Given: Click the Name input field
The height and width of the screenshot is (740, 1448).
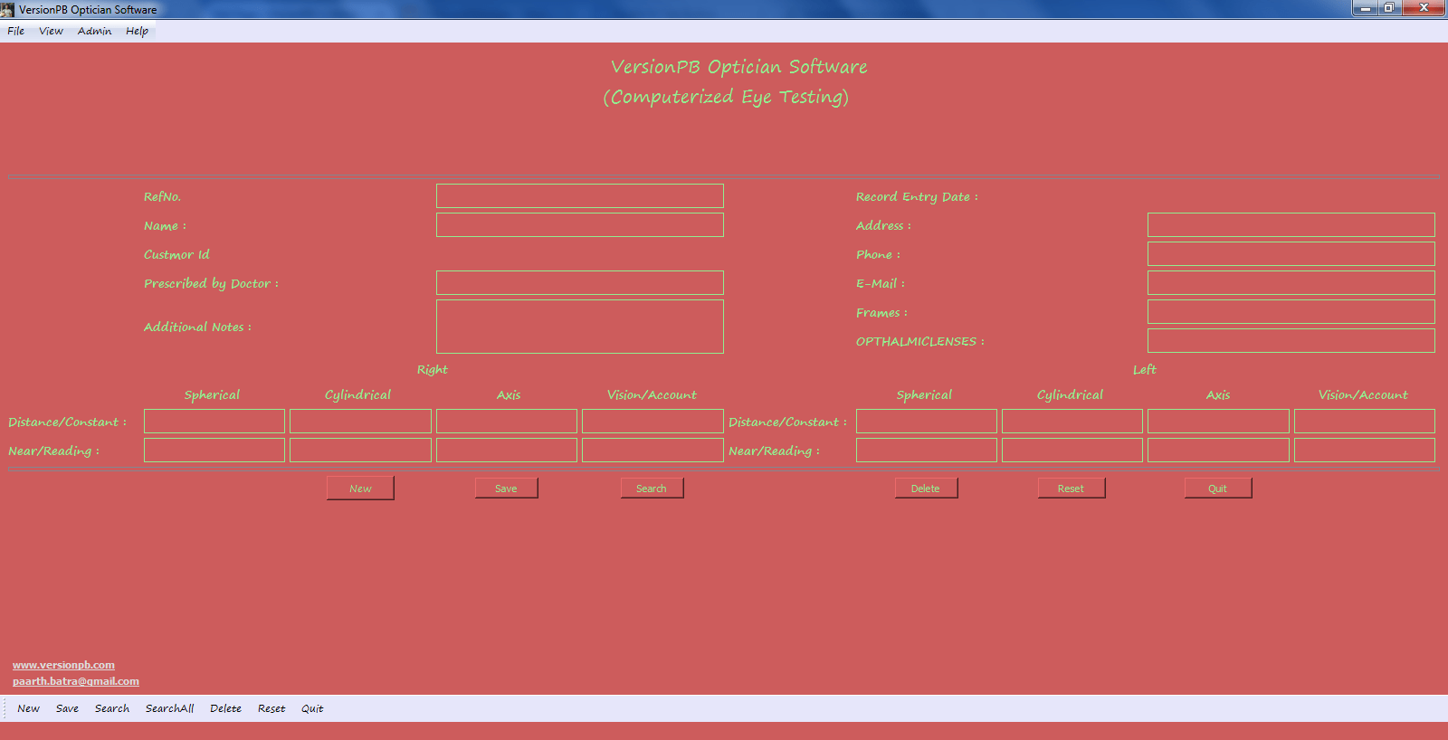Looking at the screenshot, I should click(x=579, y=225).
